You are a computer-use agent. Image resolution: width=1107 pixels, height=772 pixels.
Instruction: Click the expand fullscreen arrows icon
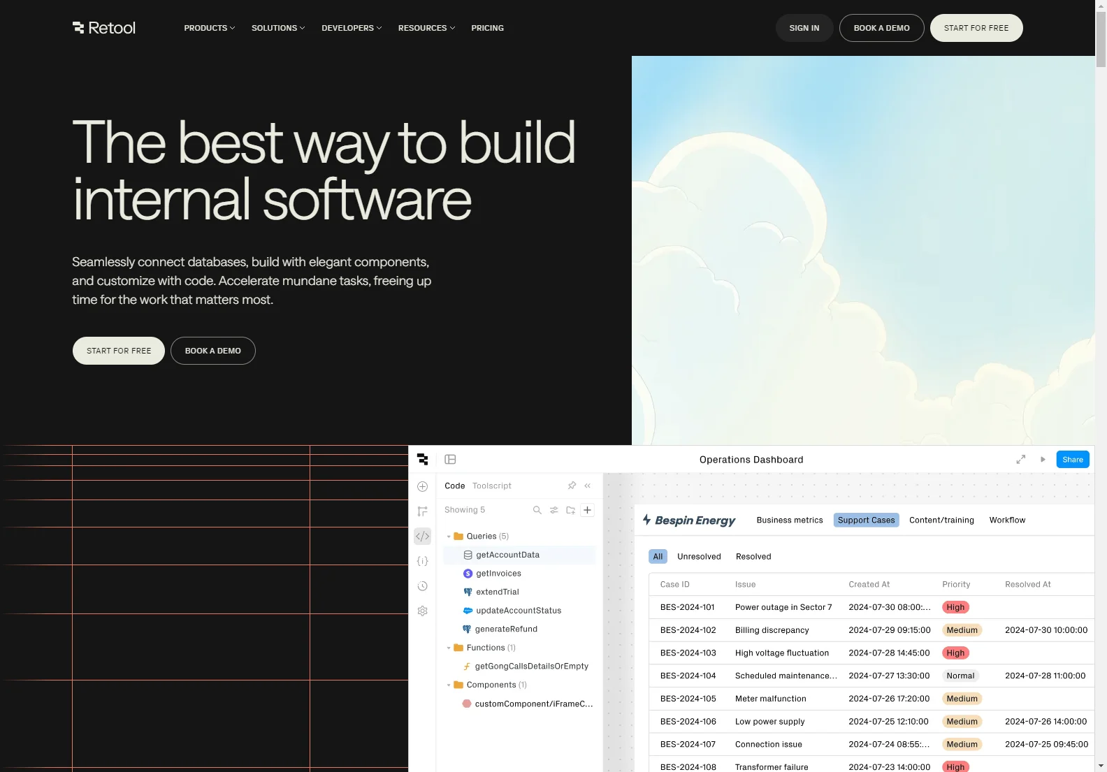[x=1021, y=459]
